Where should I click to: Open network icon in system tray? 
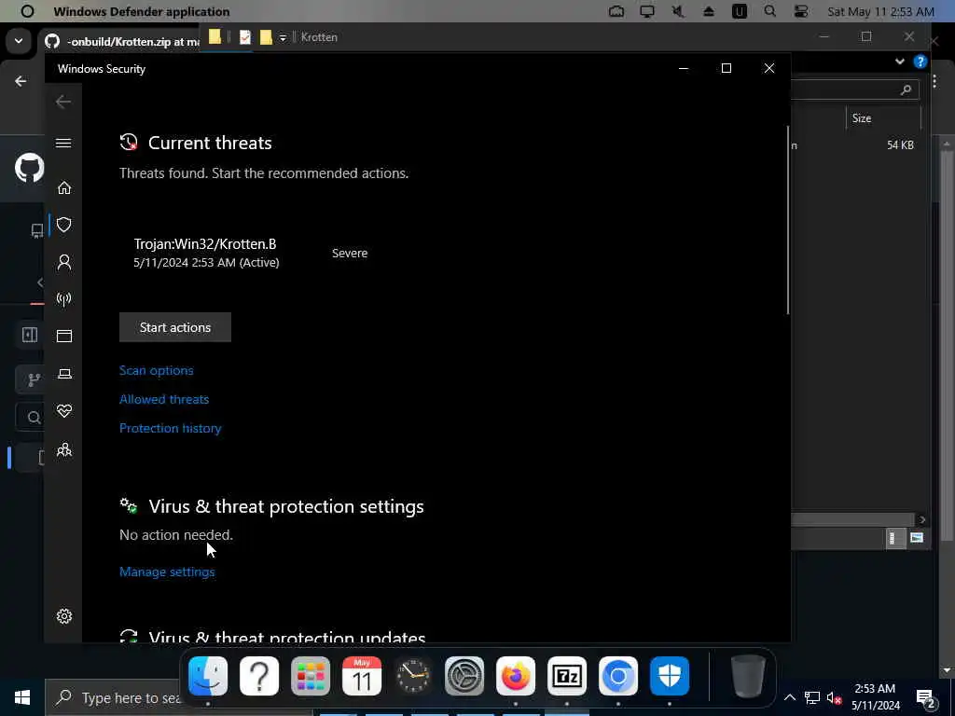pyautogui.click(x=812, y=697)
